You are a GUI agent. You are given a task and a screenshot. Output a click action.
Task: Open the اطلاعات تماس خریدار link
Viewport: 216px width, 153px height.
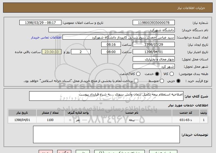coord(46,37)
